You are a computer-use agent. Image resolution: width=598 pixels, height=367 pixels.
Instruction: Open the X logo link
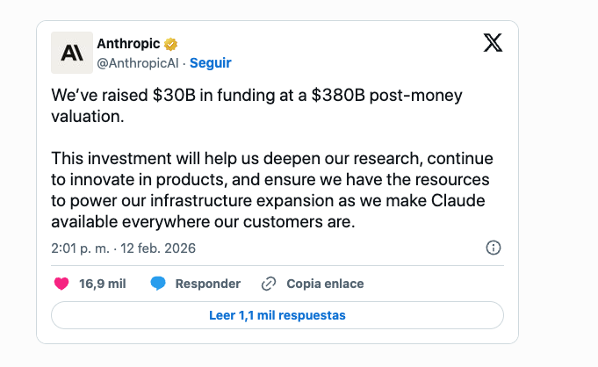(x=494, y=43)
